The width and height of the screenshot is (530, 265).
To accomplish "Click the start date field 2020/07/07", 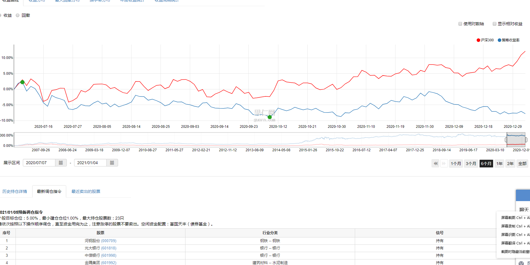I will (39, 163).
